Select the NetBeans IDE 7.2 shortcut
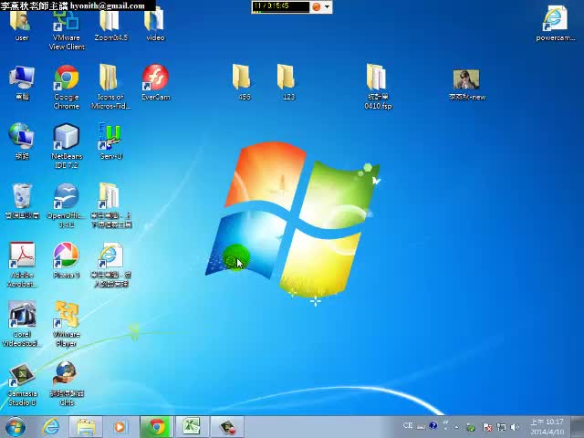The height and width of the screenshot is (438, 584). [x=67, y=146]
